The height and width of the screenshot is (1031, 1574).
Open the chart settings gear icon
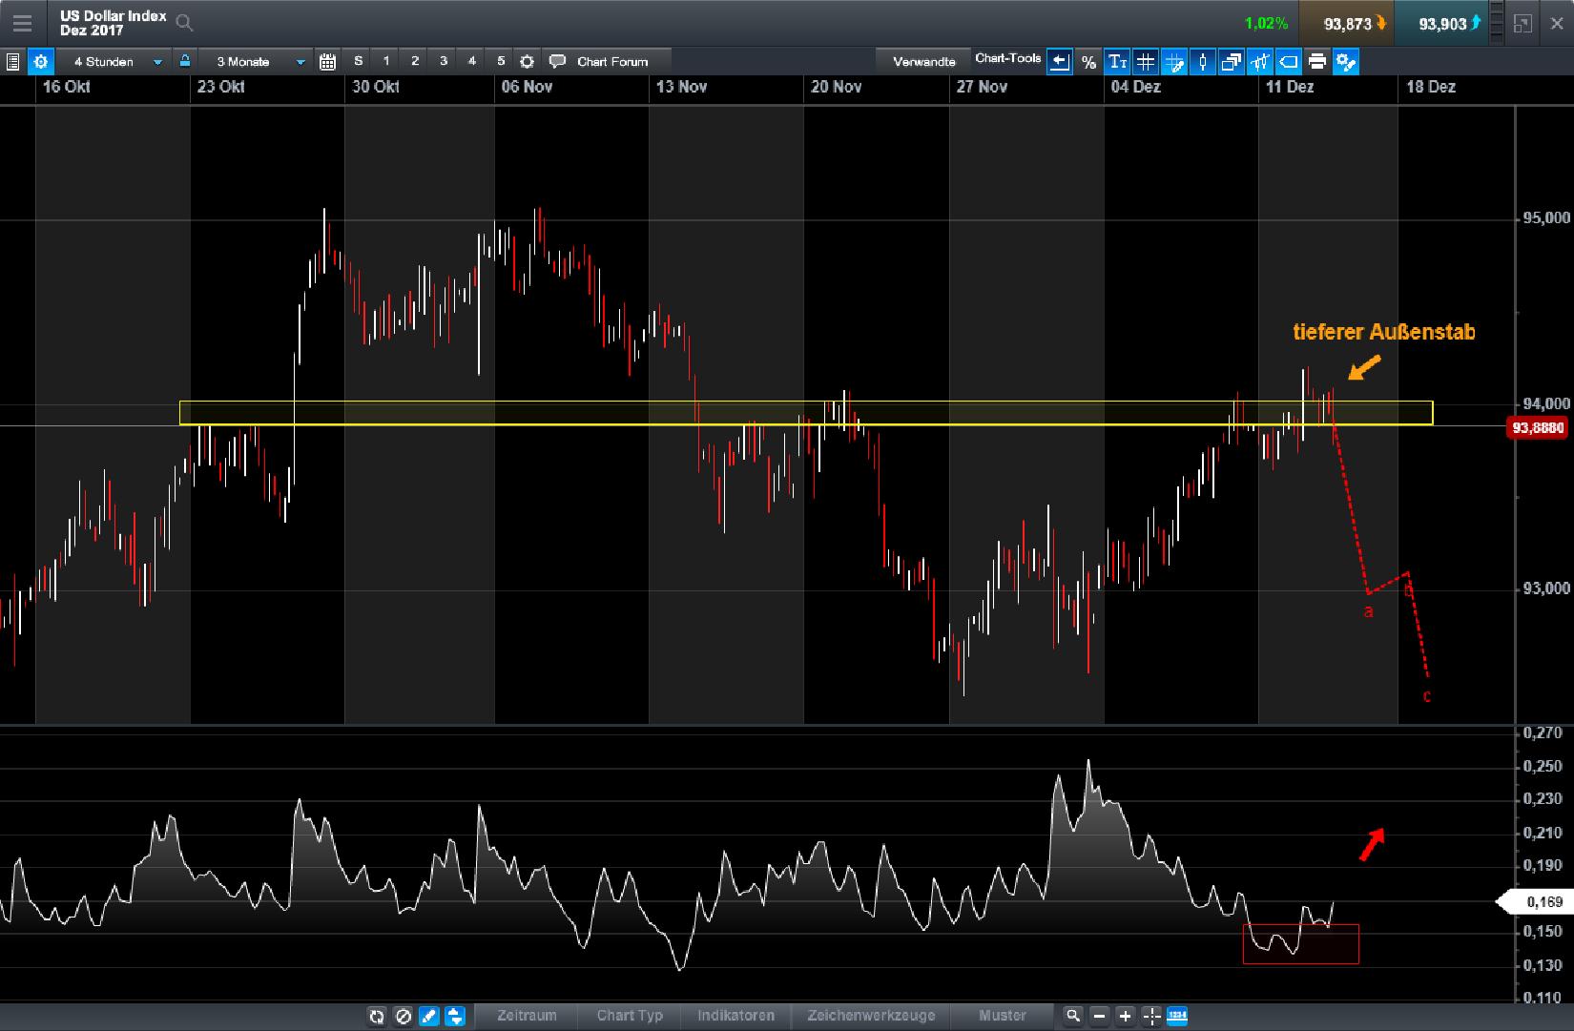(40, 61)
